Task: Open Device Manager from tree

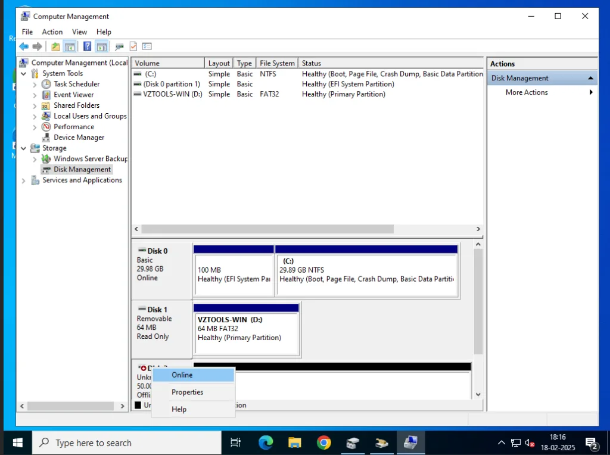Action: coord(79,138)
